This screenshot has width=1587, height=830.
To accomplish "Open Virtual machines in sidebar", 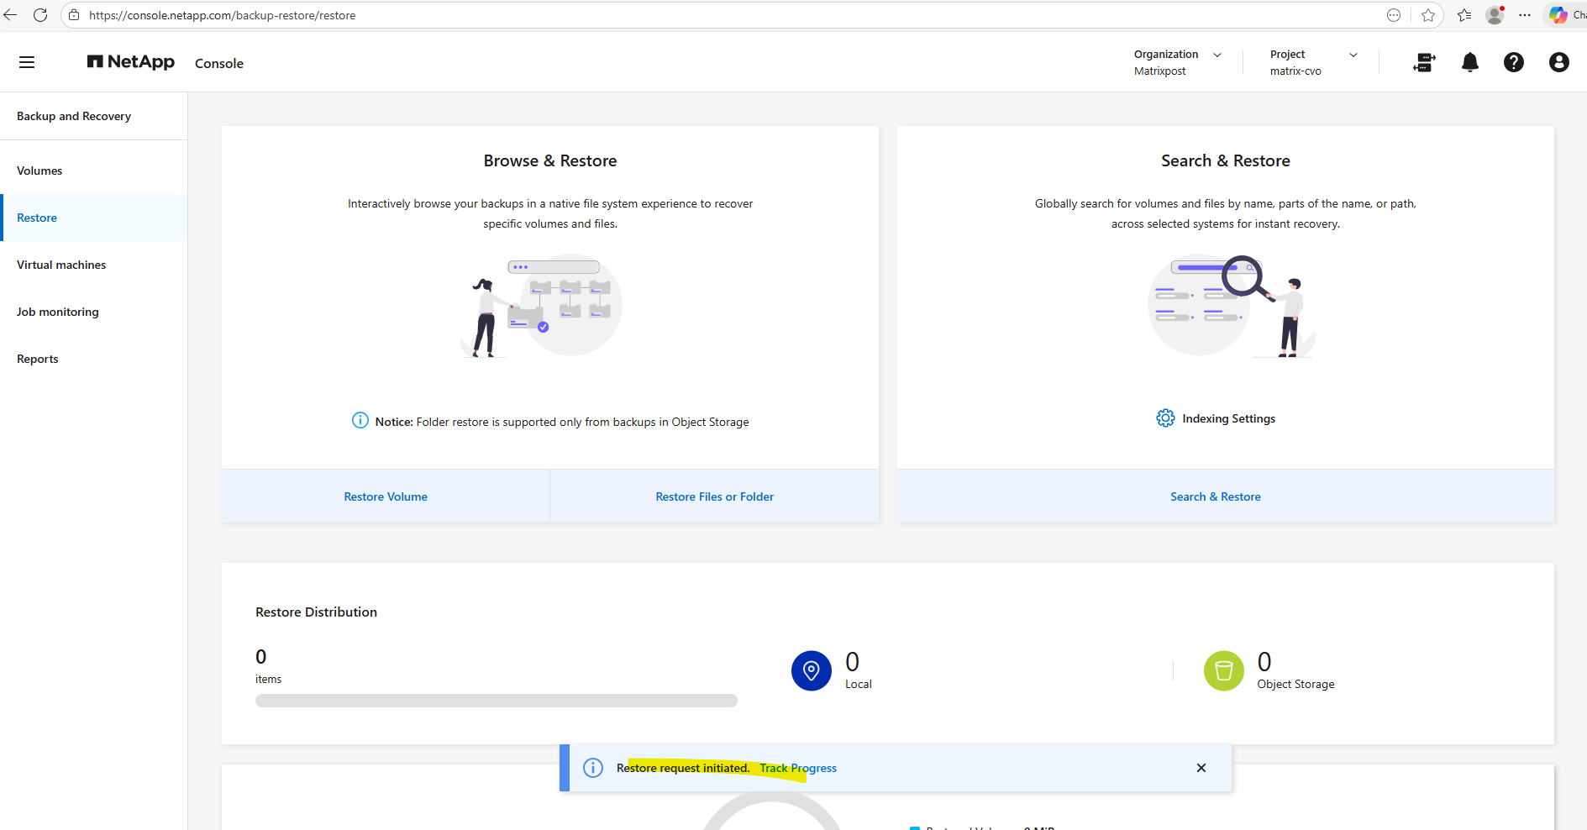I will coord(61,265).
